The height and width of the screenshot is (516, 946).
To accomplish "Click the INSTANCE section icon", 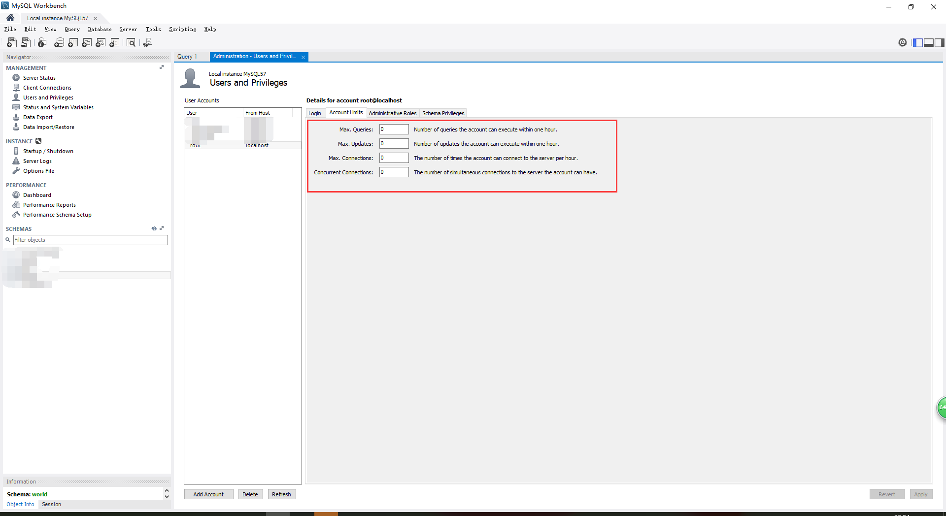I will click(x=38, y=141).
